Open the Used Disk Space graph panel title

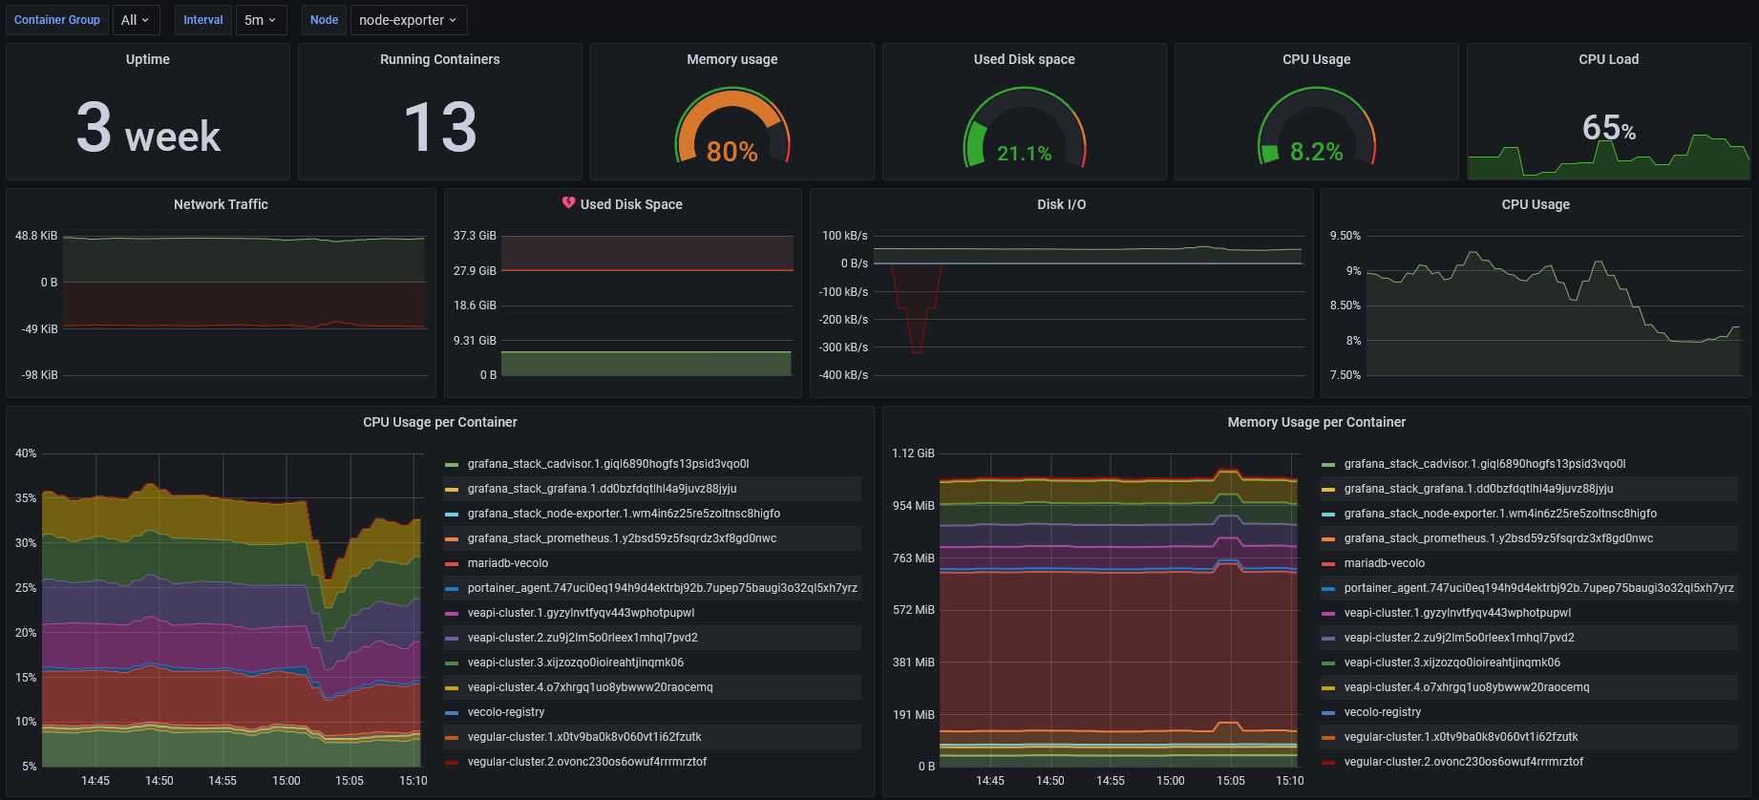pos(631,204)
